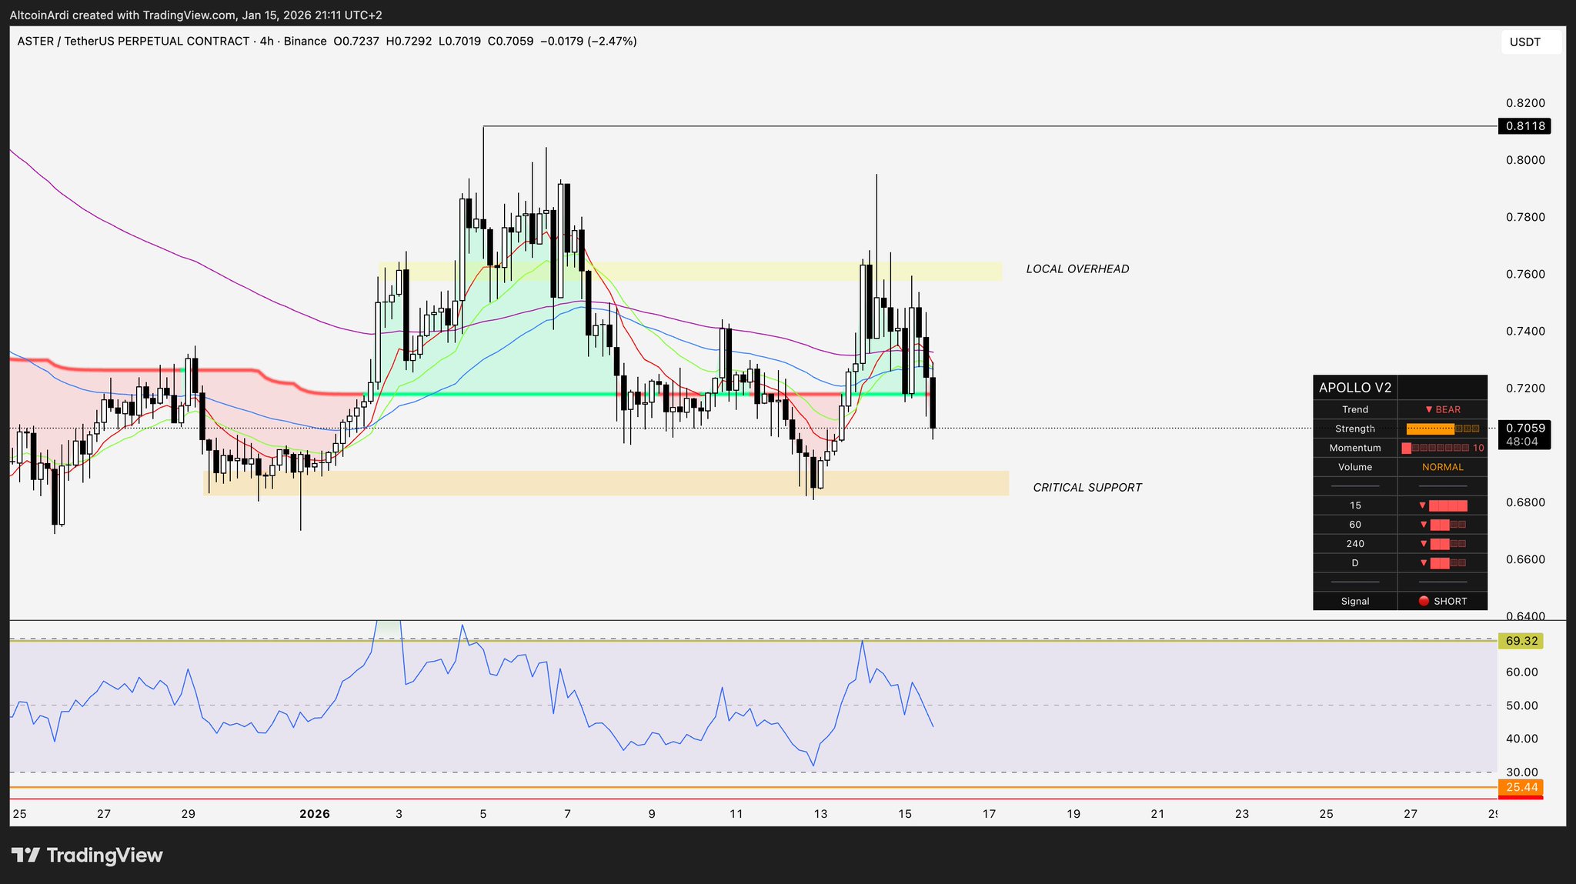
Task: Select the LOCAL OVERHEAD text annotation
Action: [x=1077, y=269]
